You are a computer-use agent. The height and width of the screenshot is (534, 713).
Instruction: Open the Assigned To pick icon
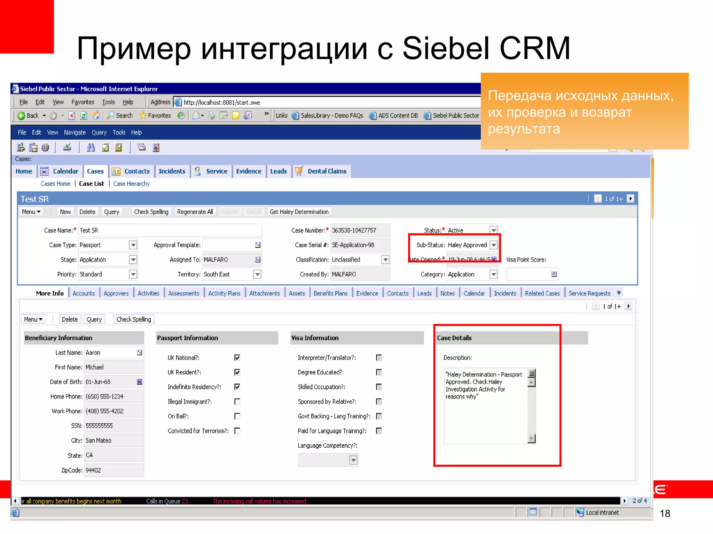click(x=258, y=260)
